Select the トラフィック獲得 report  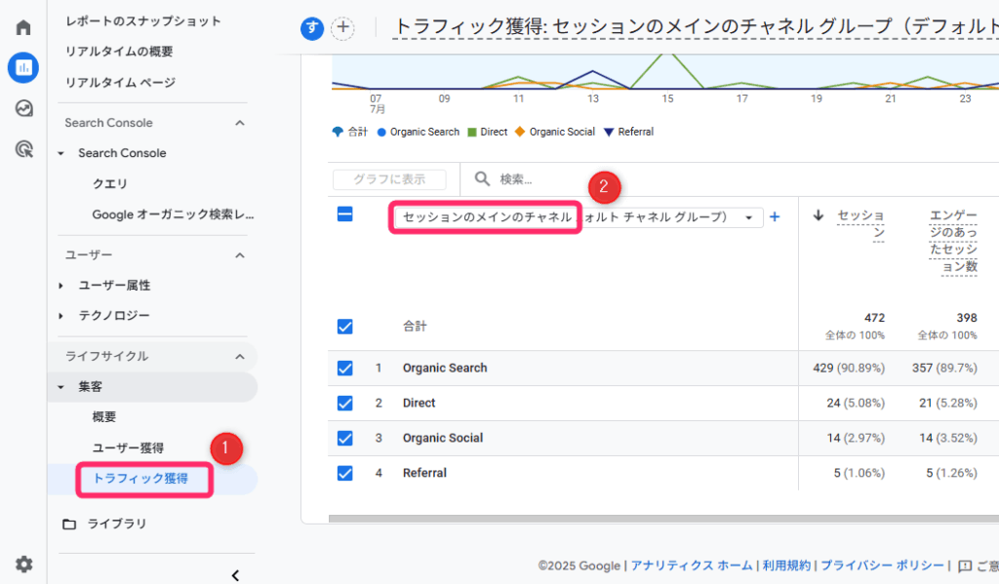click(x=140, y=479)
